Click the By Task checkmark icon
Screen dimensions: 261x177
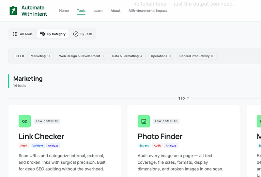(76, 34)
